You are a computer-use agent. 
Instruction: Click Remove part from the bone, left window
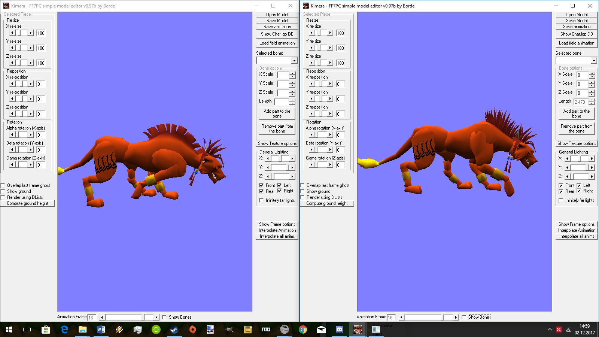(277, 128)
